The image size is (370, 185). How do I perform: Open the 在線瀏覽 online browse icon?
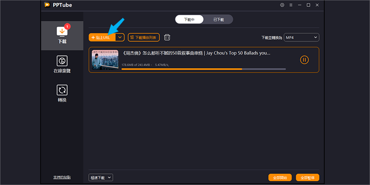point(62,61)
